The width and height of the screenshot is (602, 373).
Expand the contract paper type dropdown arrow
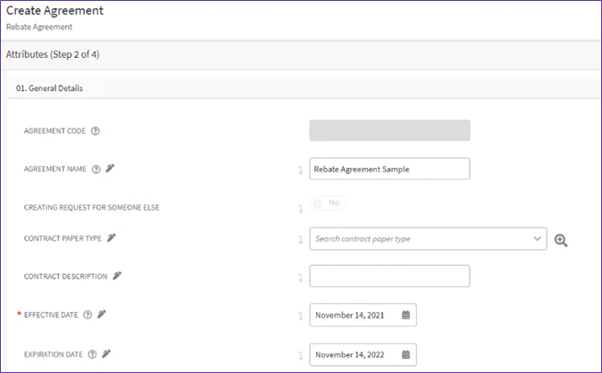(x=536, y=239)
